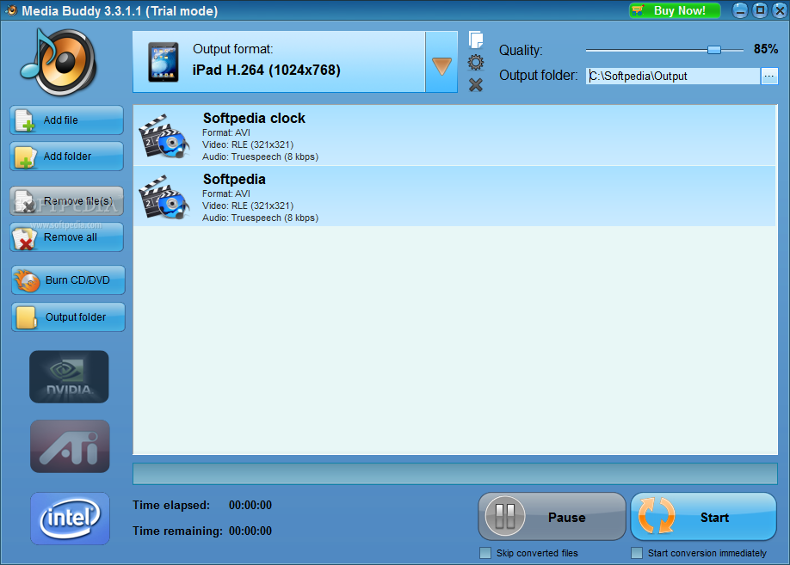This screenshot has height=565, width=790.
Task: Click the title bar app icon
Action: pos(11,10)
